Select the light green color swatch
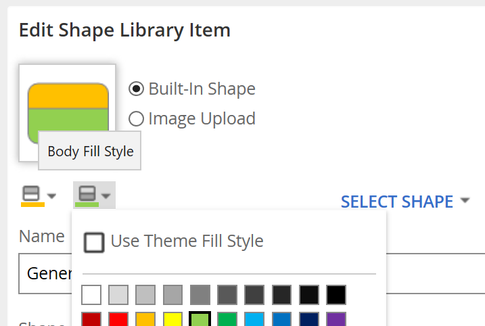Screen dimensions: 485x326 (200, 319)
